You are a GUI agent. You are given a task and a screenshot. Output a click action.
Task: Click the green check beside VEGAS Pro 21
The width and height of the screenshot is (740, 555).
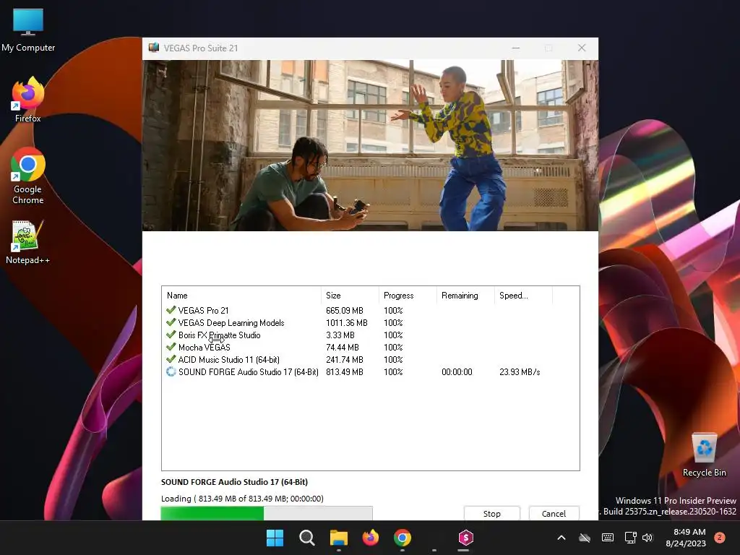[x=171, y=310]
